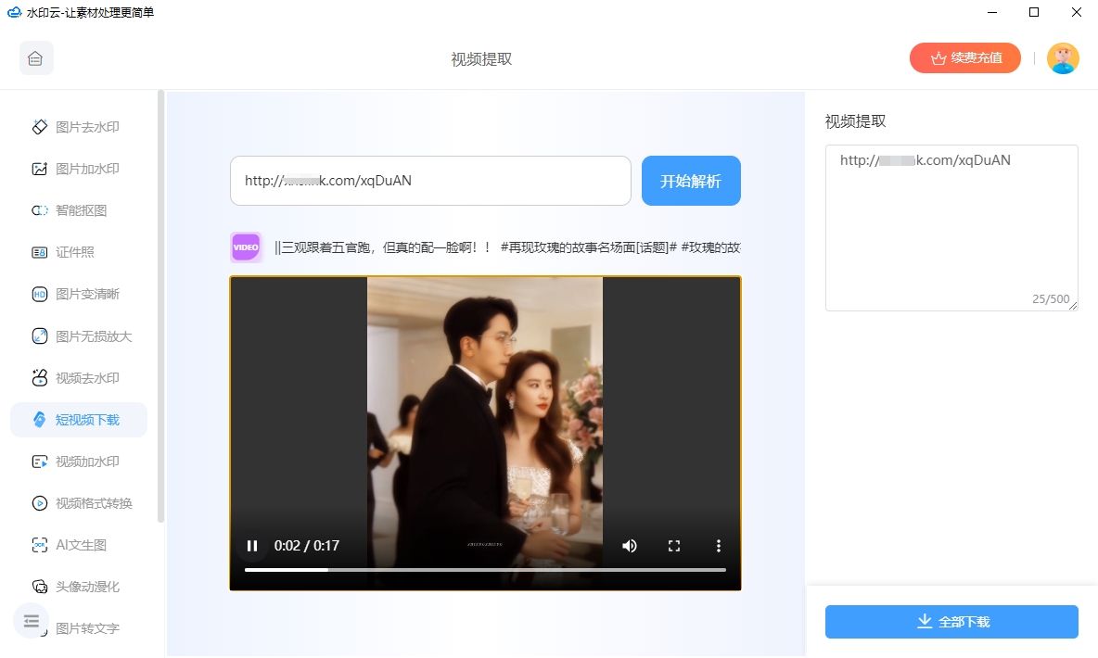Viewport: 1098px width, 658px height.
Task: Click the 全部下载 download button
Action: (x=951, y=622)
